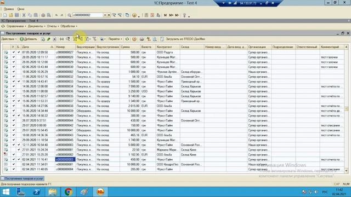Open the Правка menu
This screenshot has height=197, width=351.
click(x=9, y=9)
